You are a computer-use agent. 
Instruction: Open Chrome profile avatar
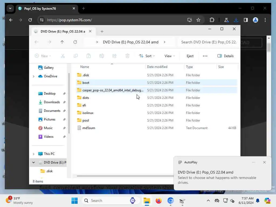pyautogui.click(x=256, y=20)
